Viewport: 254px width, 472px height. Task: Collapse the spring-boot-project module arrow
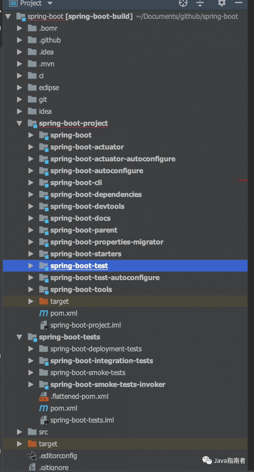tap(20, 123)
